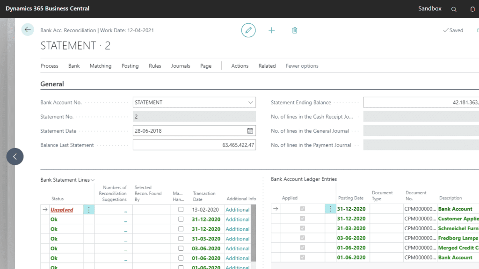Open the search magnifier in header
Screen dimensions: 479x269
[x=454, y=9]
